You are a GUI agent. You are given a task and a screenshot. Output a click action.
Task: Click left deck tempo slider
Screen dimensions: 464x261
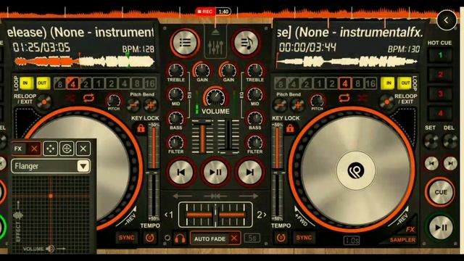point(154,172)
